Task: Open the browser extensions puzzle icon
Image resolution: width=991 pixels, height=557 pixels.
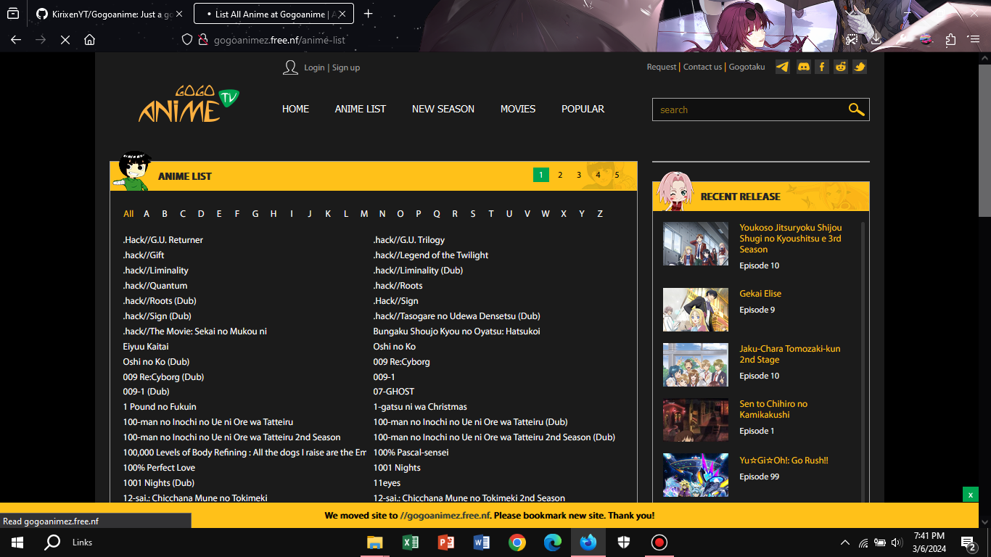Action: 950,40
